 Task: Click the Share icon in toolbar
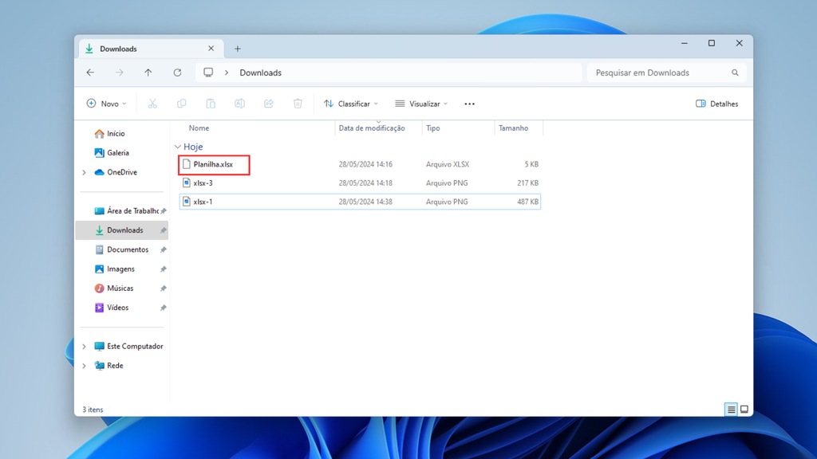point(269,104)
